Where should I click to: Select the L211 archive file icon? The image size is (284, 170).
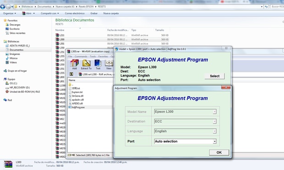(57, 35)
